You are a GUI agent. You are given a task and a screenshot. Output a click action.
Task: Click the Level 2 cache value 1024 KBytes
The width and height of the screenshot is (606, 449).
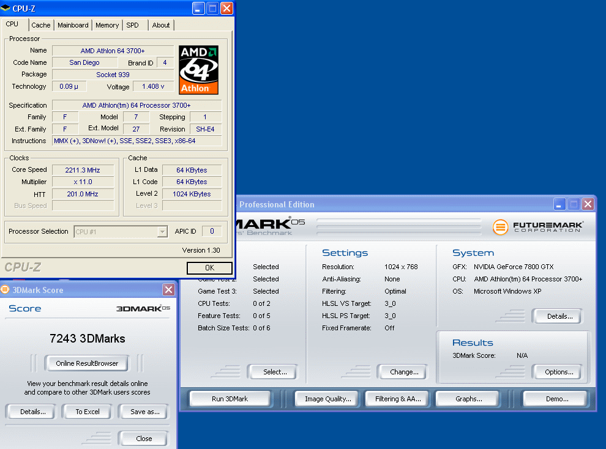pos(192,194)
